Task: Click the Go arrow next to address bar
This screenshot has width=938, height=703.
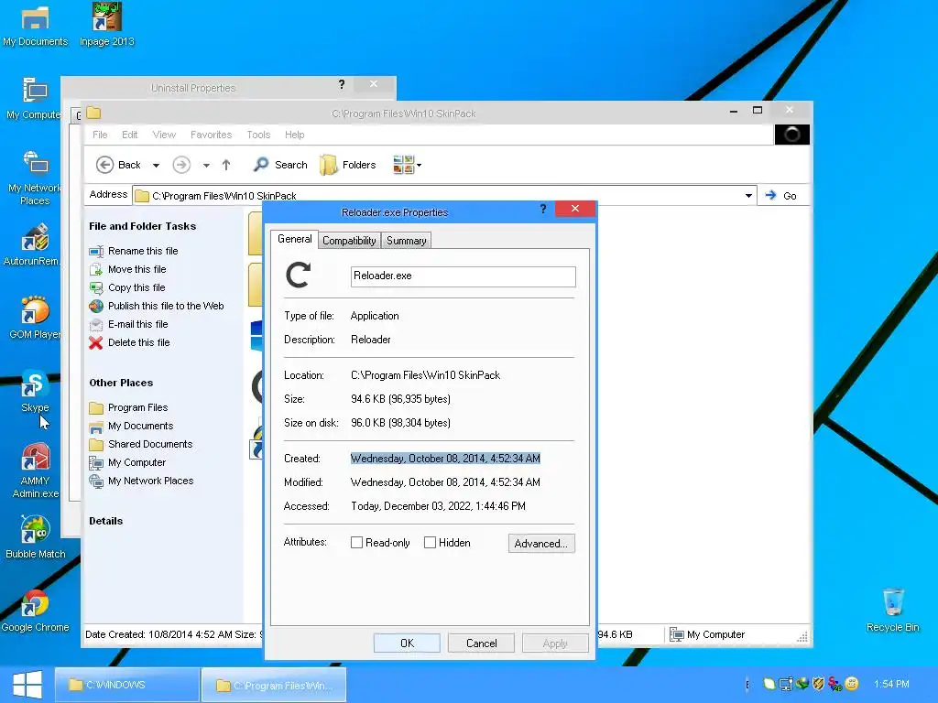Action: [781, 196]
